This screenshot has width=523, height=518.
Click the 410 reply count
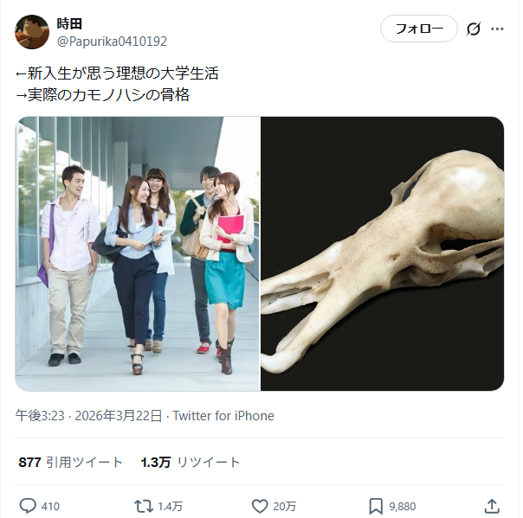point(50,507)
